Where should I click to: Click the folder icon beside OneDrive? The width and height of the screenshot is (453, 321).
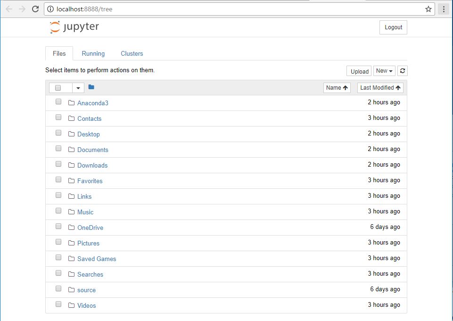[x=71, y=228]
